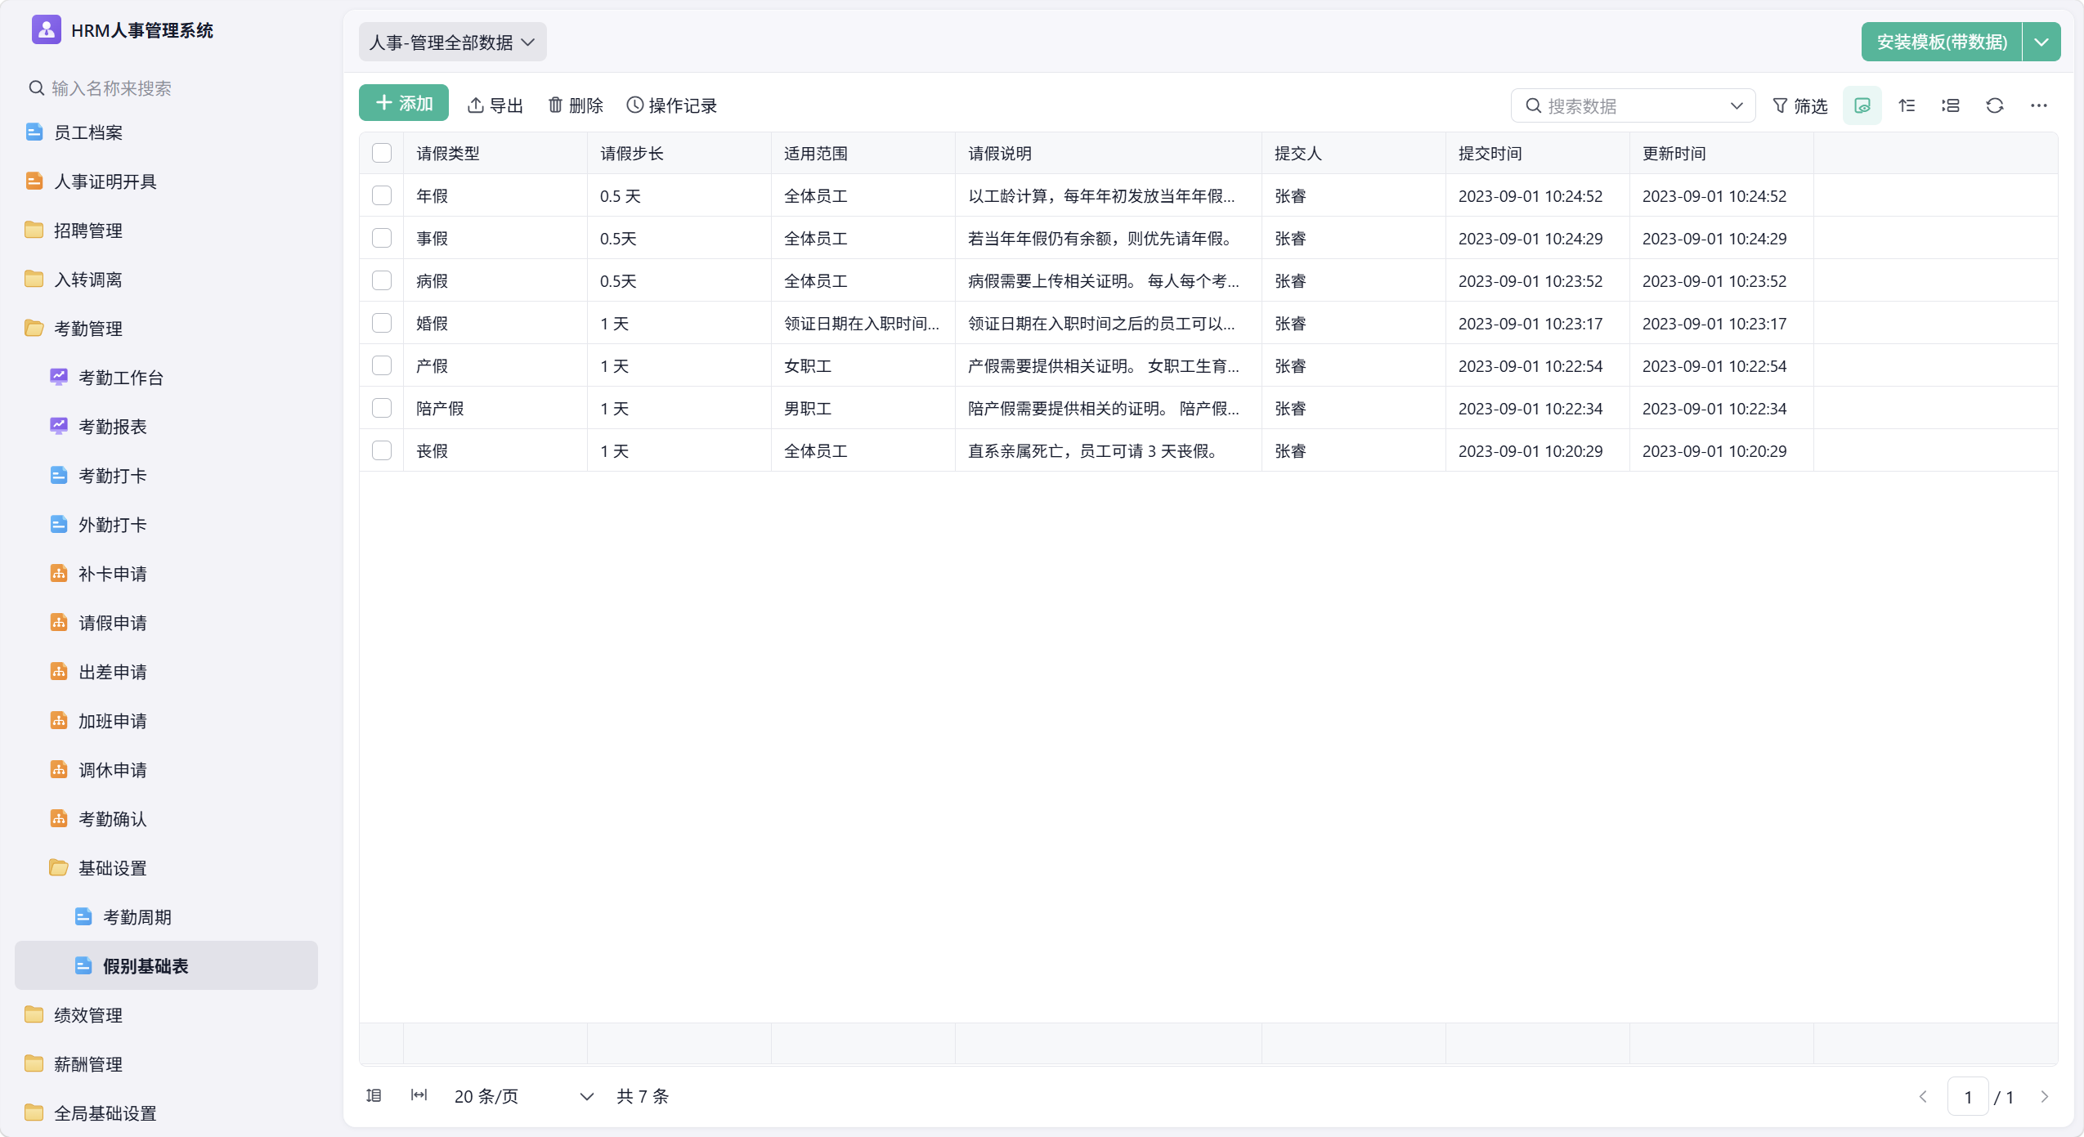Click the 请假申请 workflow icon
The width and height of the screenshot is (2084, 1137).
pos(59,622)
